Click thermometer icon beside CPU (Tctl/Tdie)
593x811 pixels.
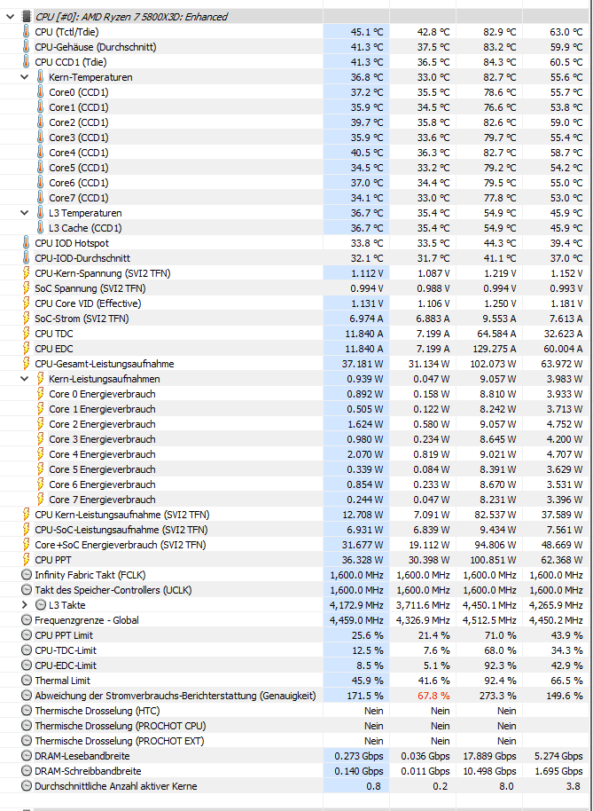click(26, 32)
